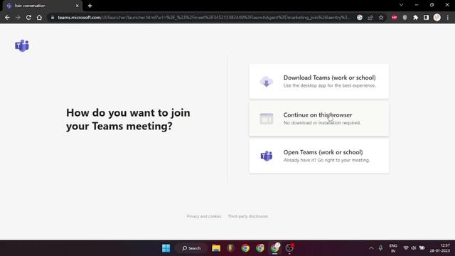455x256 pixels.
Task: Open the Wi-Fi network tray icon
Action: click(406, 248)
